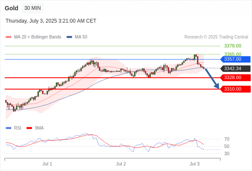Click the chart timestamp text
This screenshot has height=171, width=252.
coord(51,21)
